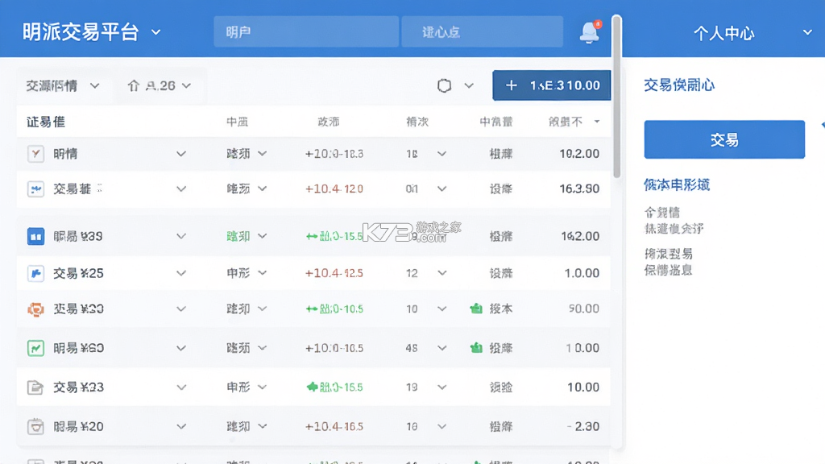The height and width of the screenshot is (464, 825).
Task: Click the blue 交易 button
Action: (x=724, y=139)
